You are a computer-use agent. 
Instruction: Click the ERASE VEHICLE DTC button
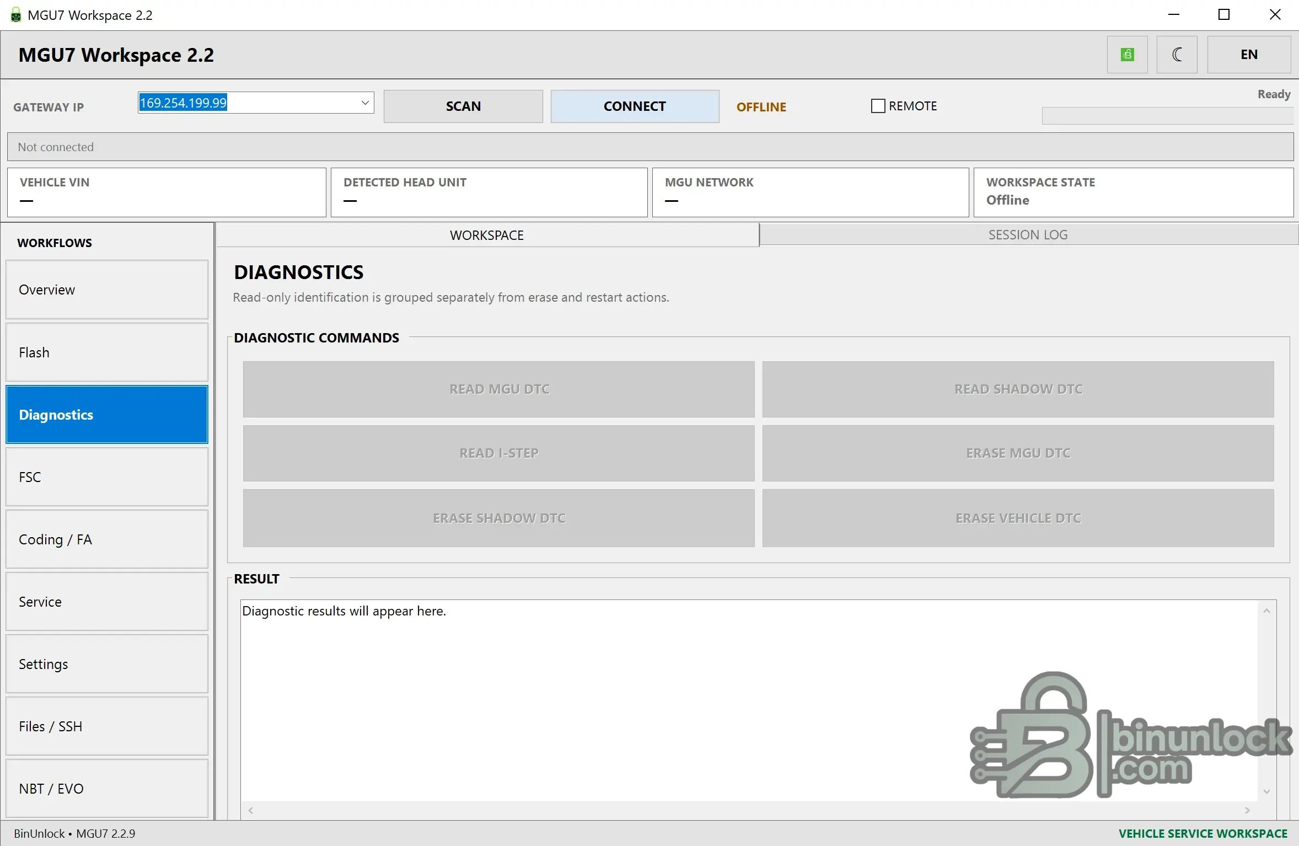pos(1018,518)
